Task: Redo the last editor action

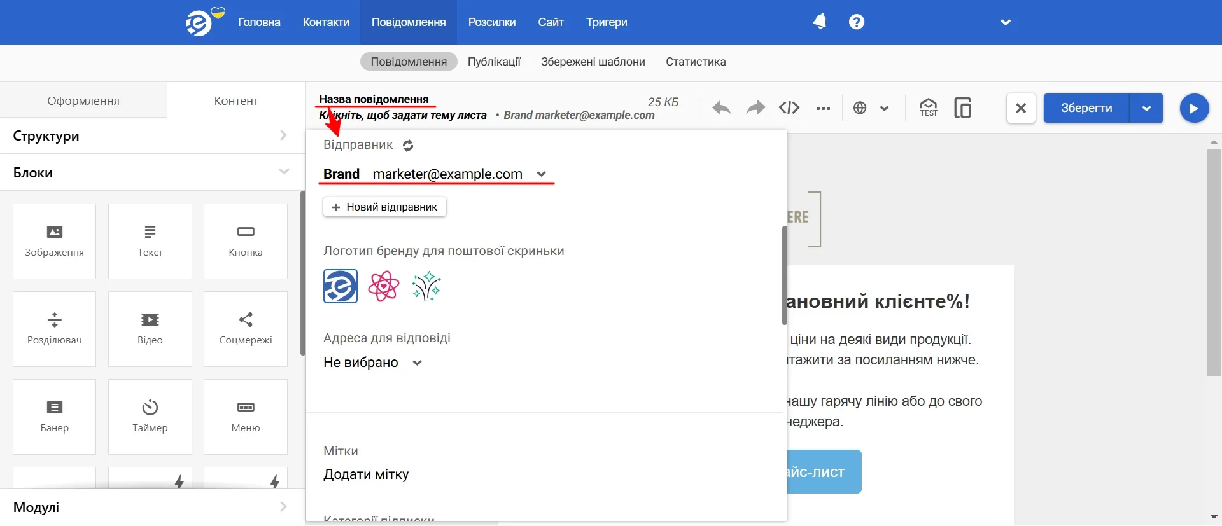Action: click(x=755, y=108)
